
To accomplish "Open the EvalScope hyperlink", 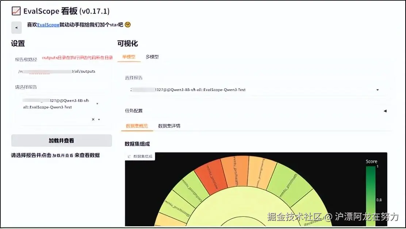I will coord(49,25).
